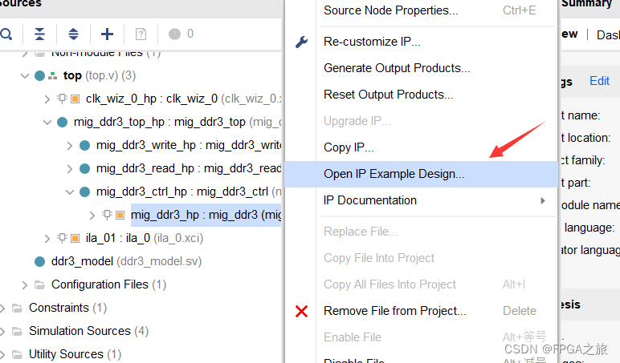Expand the mig_ddr3_hp IP node
Image resolution: width=620 pixels, height=363 pixels.
point(92,216)
